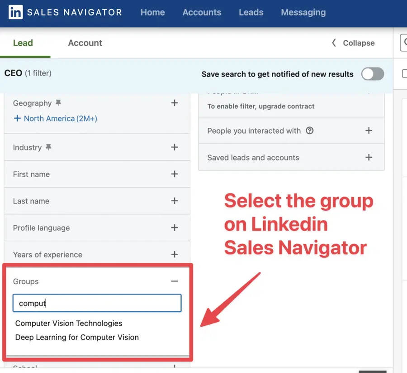The width and height of the screenshot is (407, 373).
Task: Switch to the Account tab
Action: point(85,43)
